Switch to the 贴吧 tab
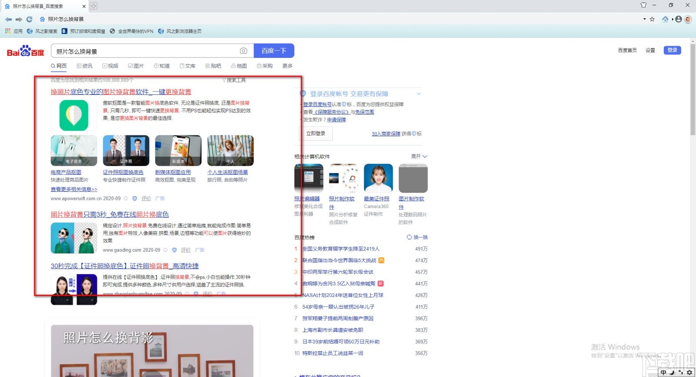 pos(213,66)
